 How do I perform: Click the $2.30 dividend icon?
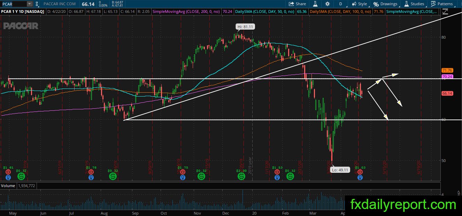[241, 176]
